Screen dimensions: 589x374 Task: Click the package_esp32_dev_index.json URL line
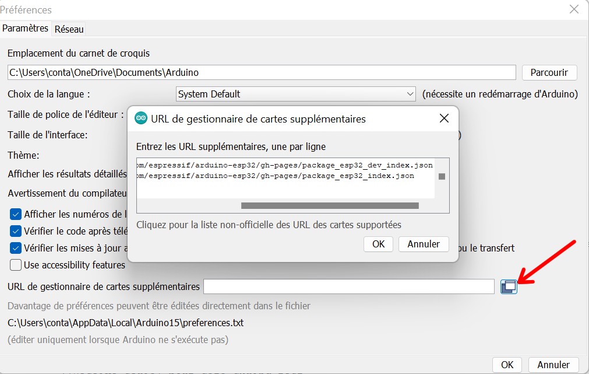(x=285, y=165)
